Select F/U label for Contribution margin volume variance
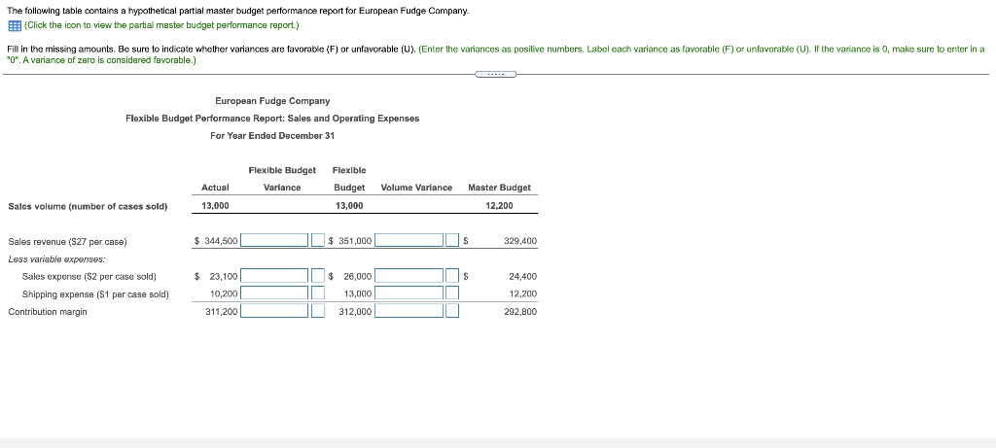The width and height of the screenshot is (996, 448). [x=452, y=311]
